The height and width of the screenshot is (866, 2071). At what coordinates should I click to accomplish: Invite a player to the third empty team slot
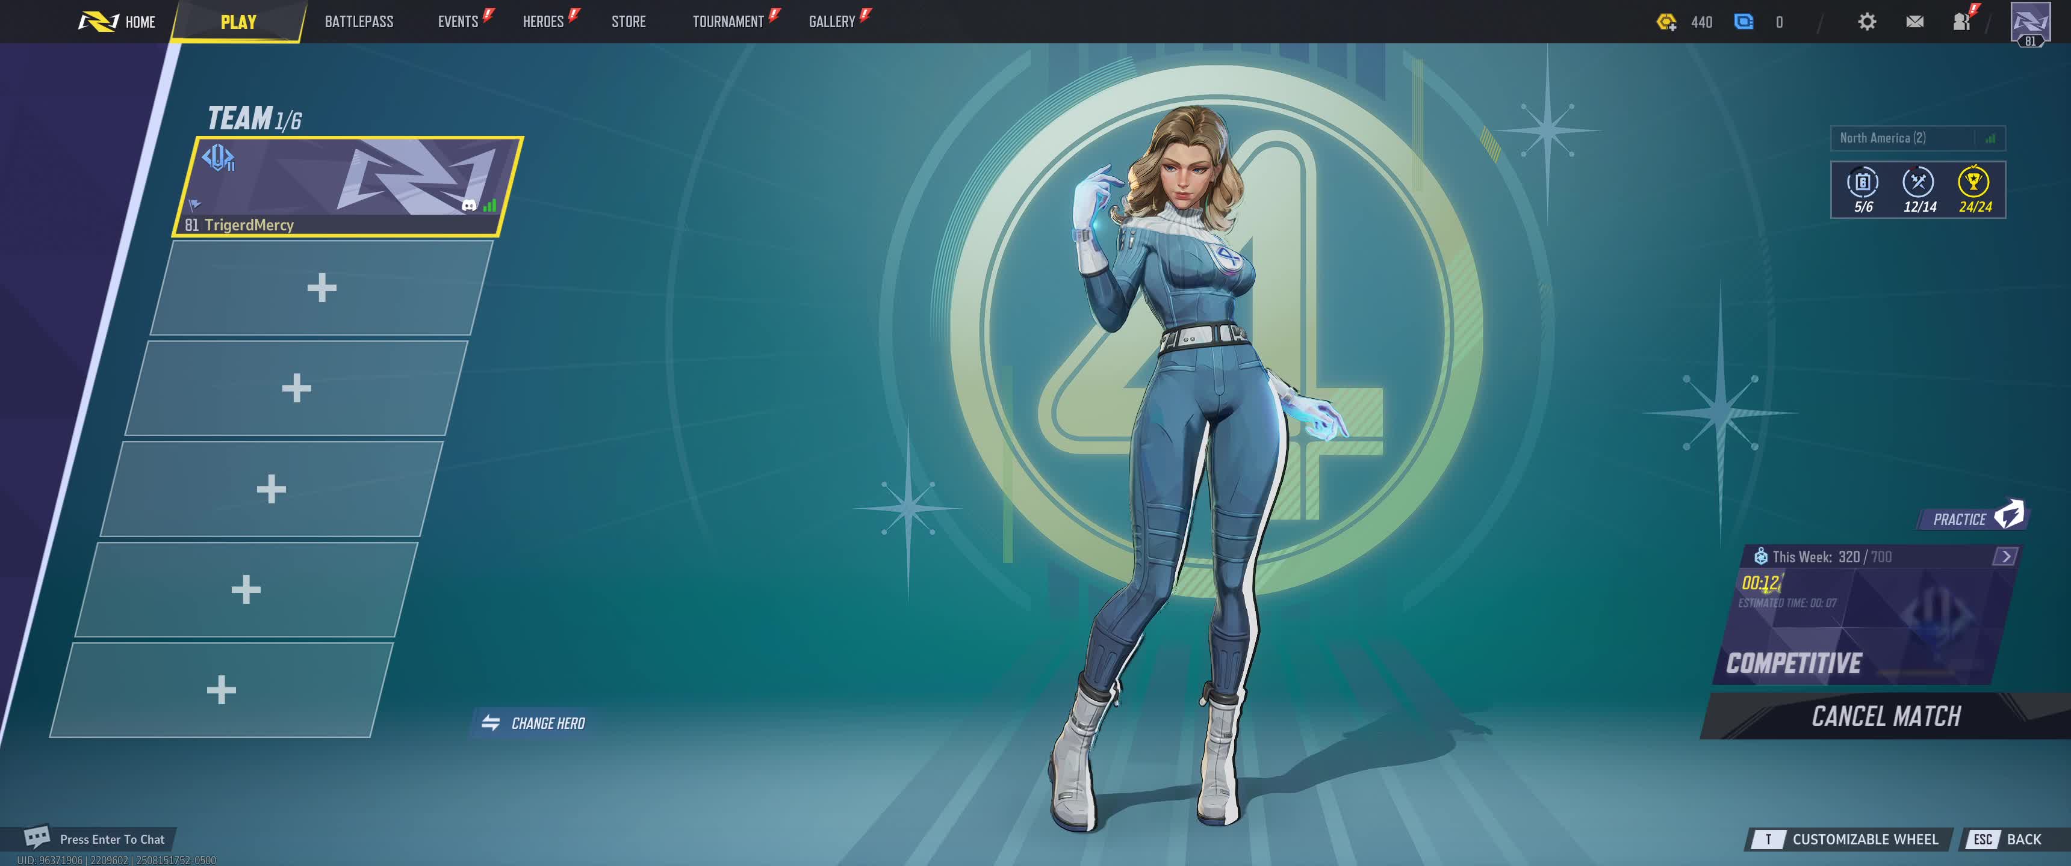272,488
